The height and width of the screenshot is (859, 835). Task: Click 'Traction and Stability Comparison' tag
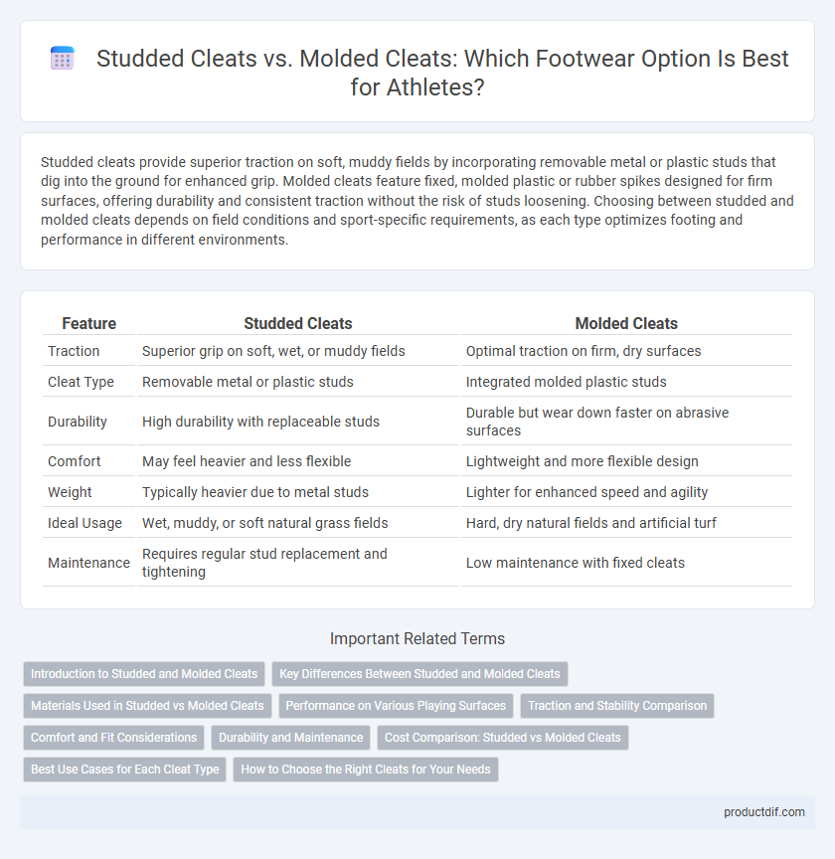(x=617, y=706)
